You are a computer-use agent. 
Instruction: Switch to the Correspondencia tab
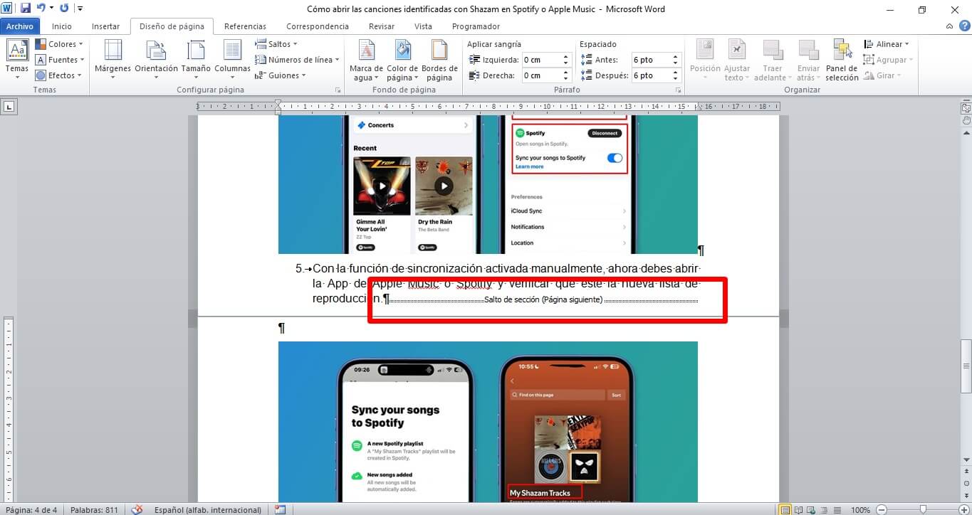click(318, 26)
